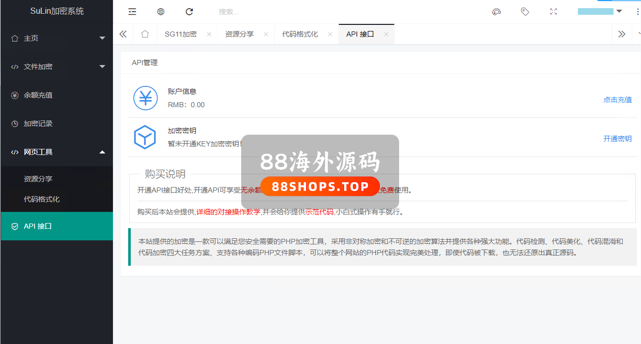Click the 开通密钥 link

coord(617,139)
